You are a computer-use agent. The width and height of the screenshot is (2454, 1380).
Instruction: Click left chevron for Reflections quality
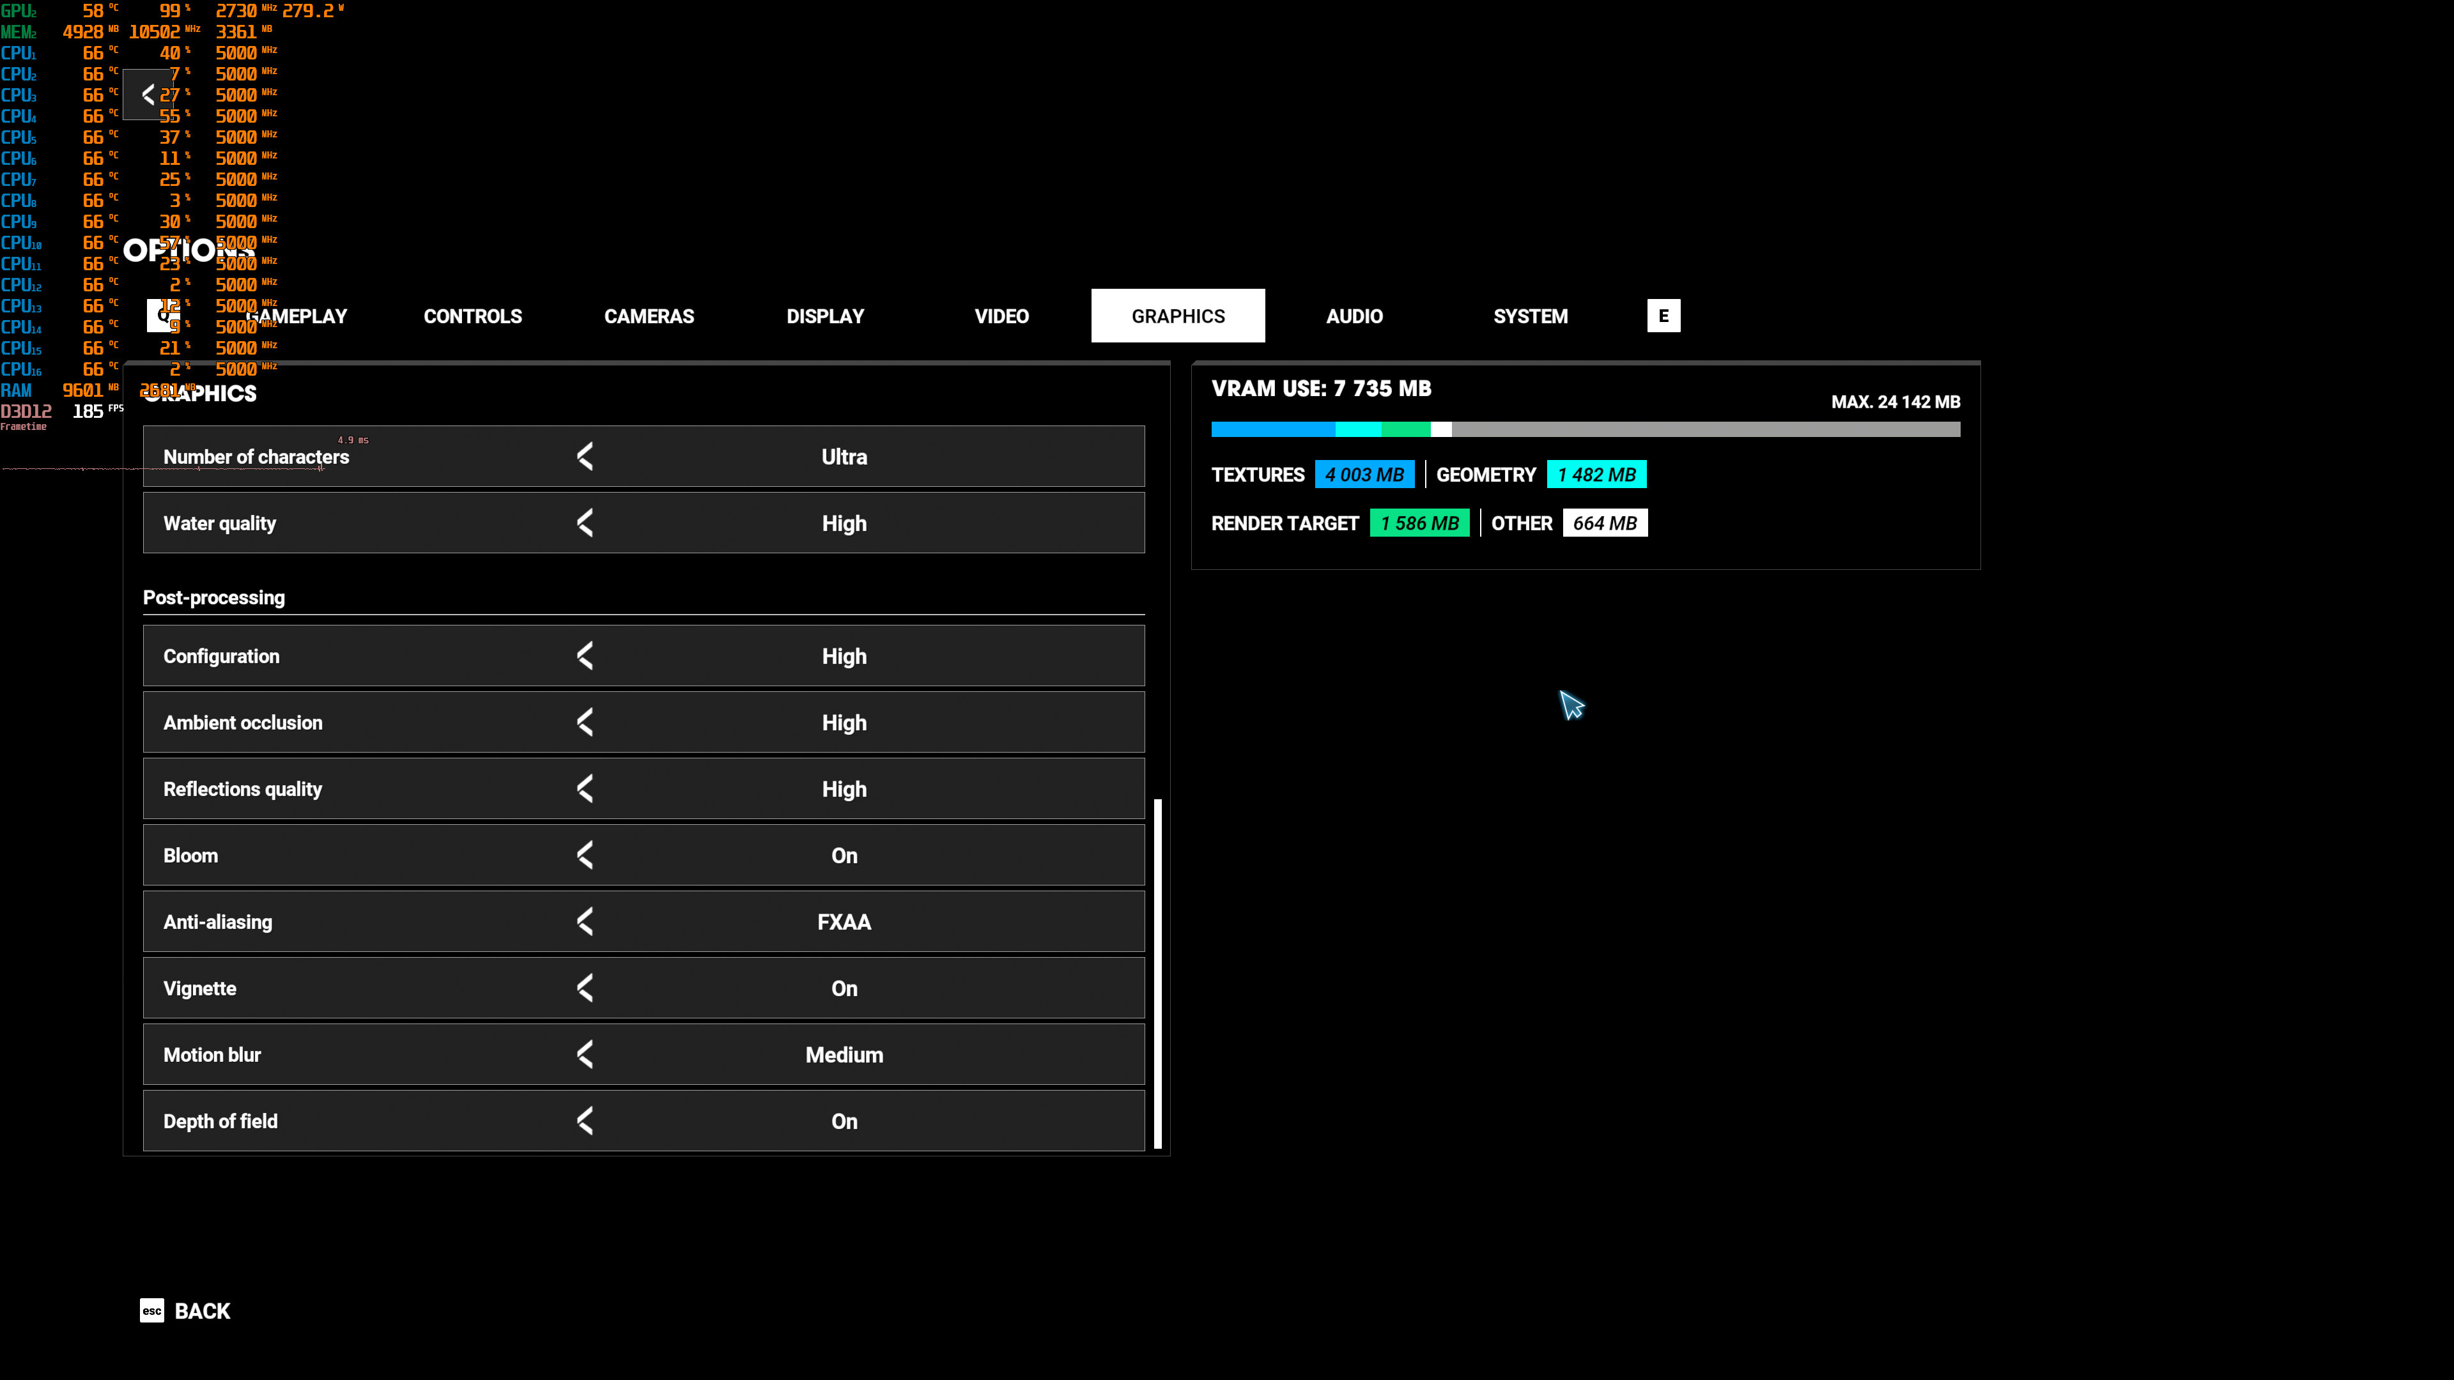(x=585, y=788)
